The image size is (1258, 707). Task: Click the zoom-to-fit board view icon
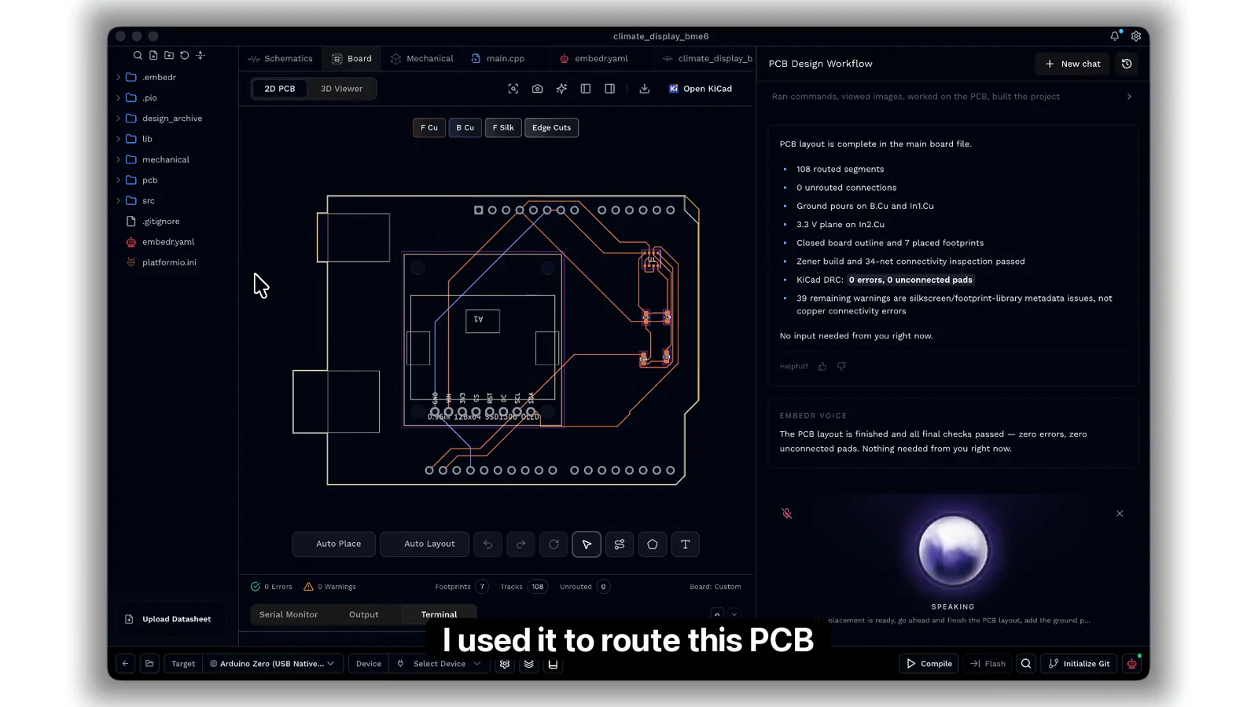[x=513, y=89]
